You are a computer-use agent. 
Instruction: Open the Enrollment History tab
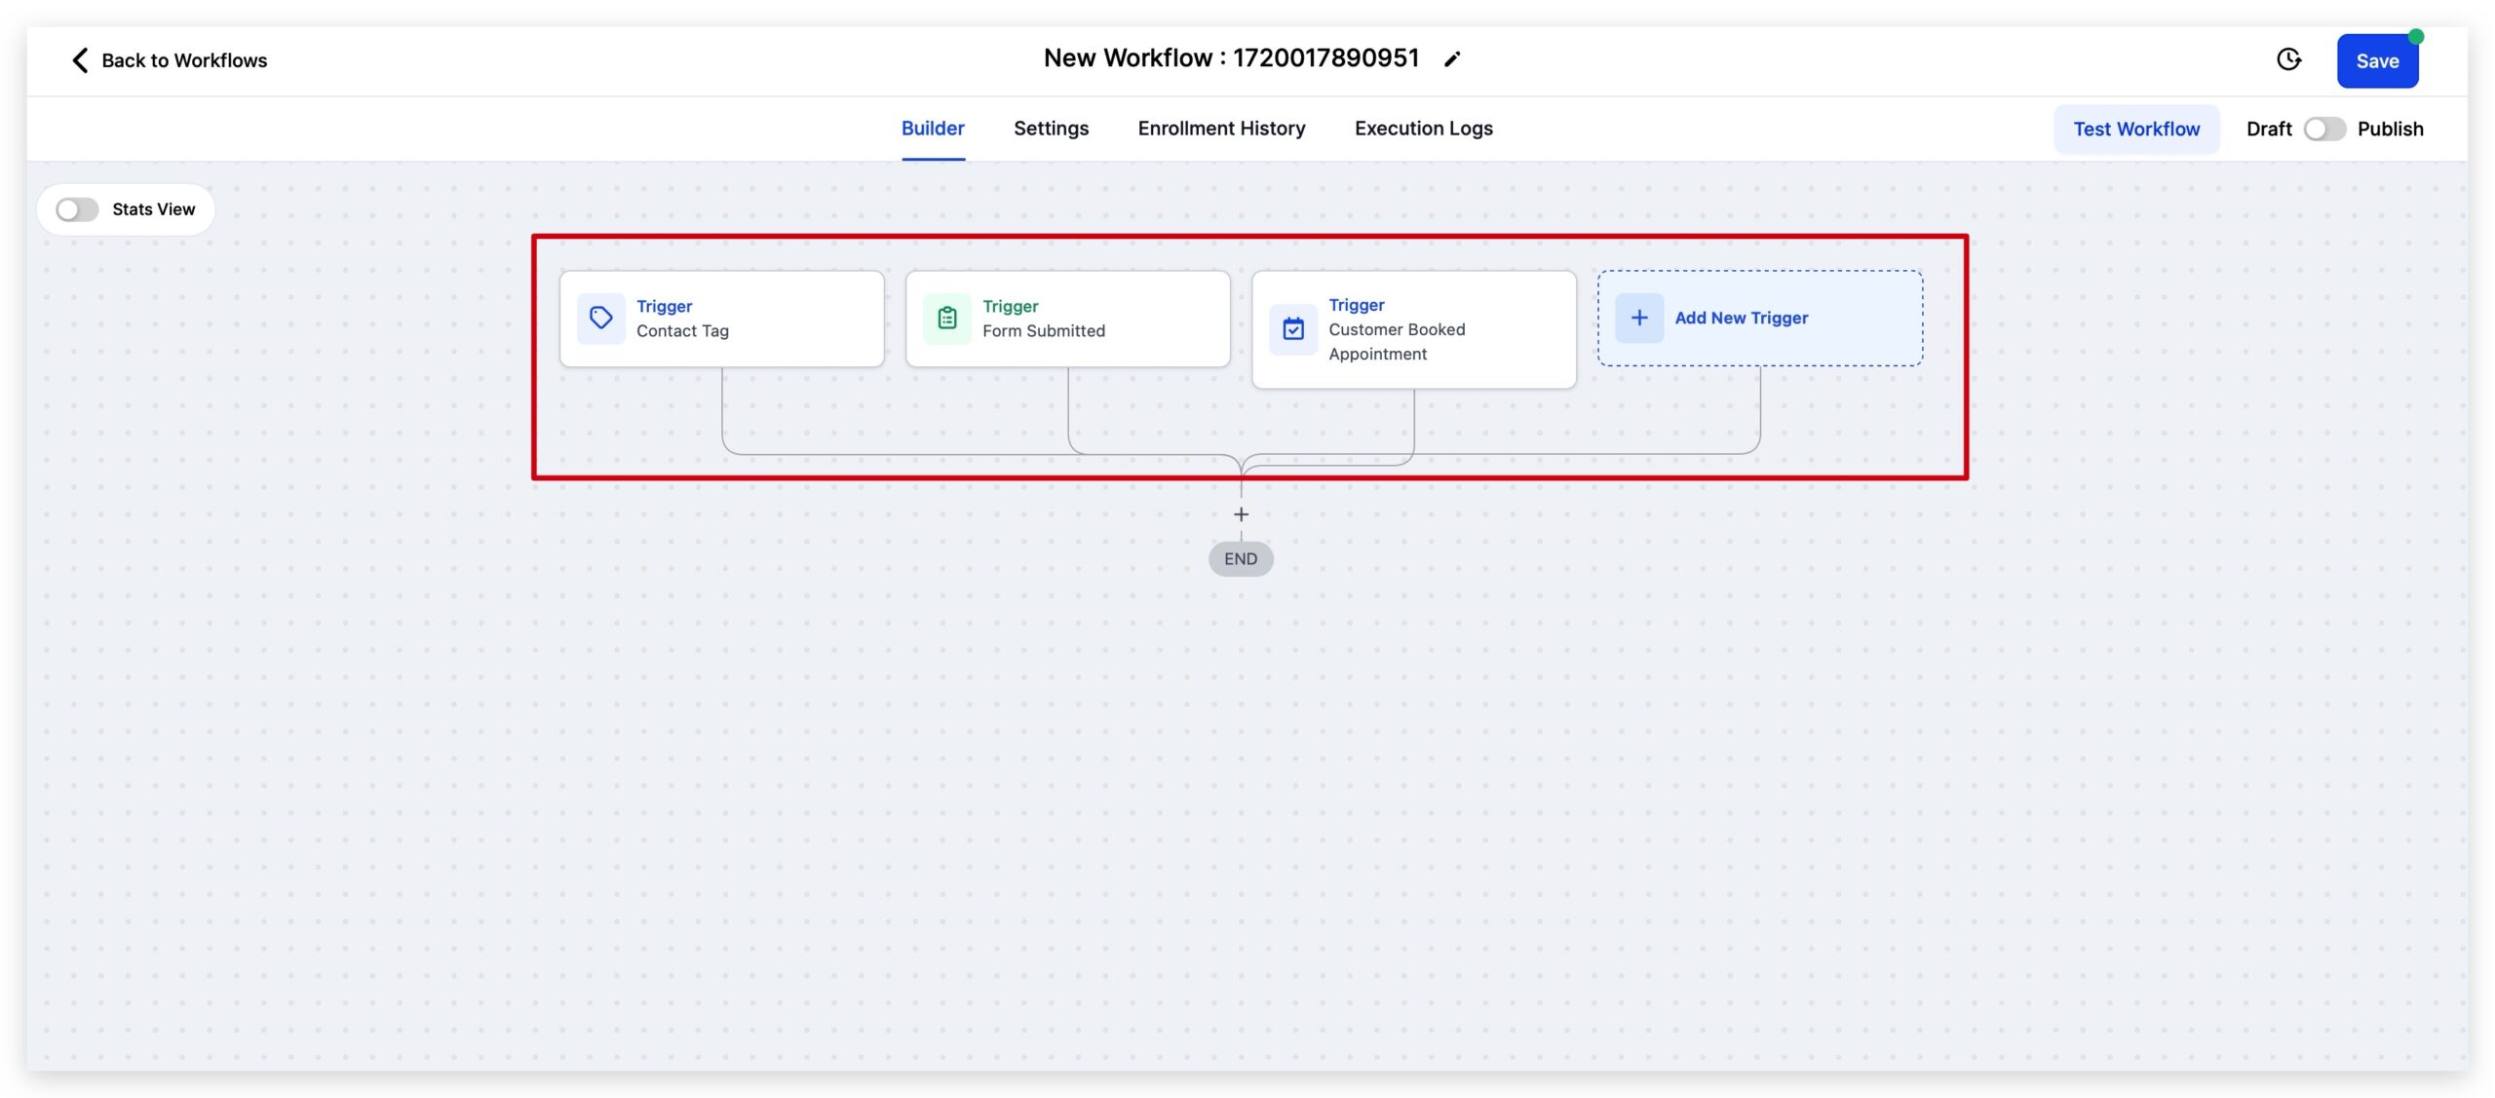[x=1221, y=128]
